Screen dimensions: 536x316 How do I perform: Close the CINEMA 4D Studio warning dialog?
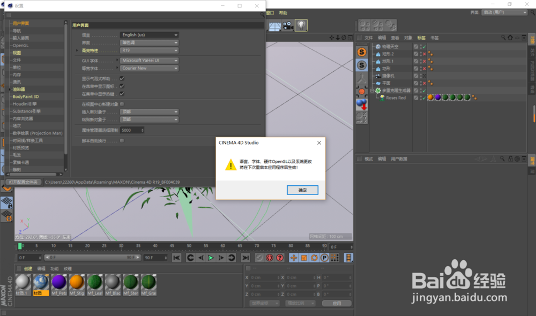319,143
